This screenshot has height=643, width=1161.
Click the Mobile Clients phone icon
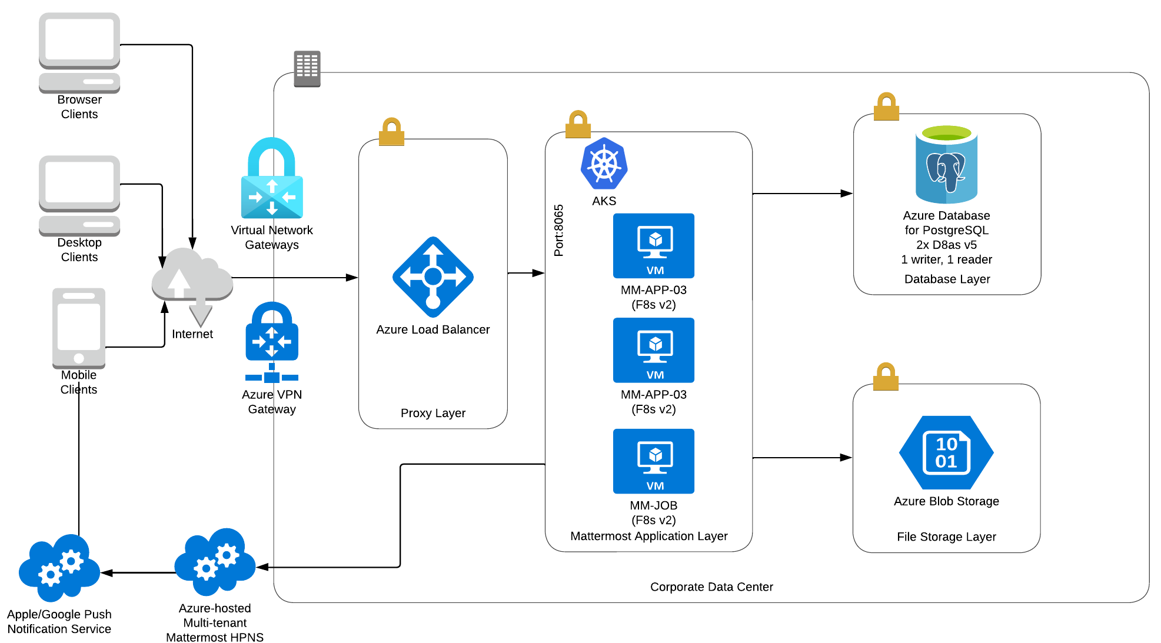[79, 327]
